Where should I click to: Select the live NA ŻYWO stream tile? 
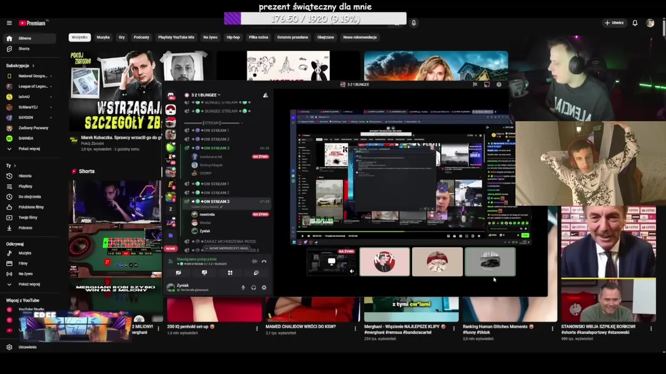[x=332, y=262]
